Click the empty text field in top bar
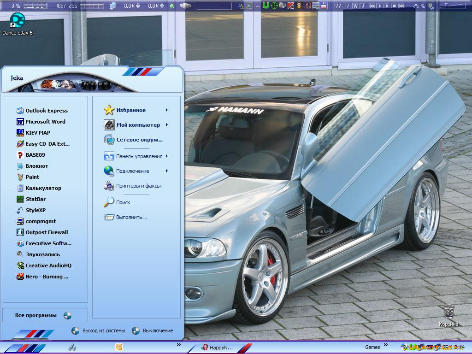Image resolution: width=472 pixels, height=354 pixels. (x=214, y=6)
